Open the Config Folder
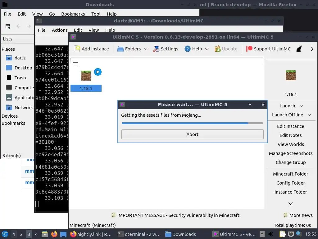This screenshot has width=318, height=239. click(291, 183)
